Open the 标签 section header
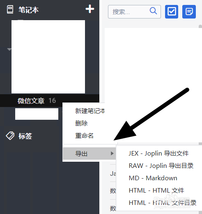The width and height of the screenshot is (202, 214). pyautogui.click(x=25, y=136)
